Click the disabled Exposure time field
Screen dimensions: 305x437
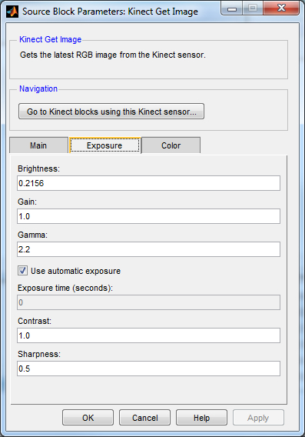point(148,302)
